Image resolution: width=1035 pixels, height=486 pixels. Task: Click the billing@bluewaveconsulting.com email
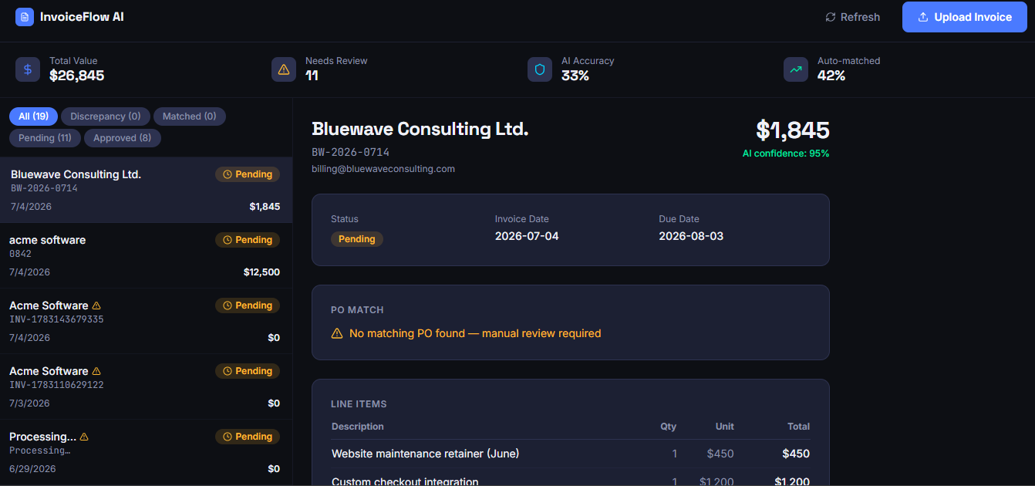click(383, 168)
